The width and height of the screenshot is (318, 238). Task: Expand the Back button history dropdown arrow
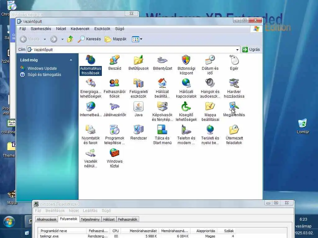click(45, 39)
